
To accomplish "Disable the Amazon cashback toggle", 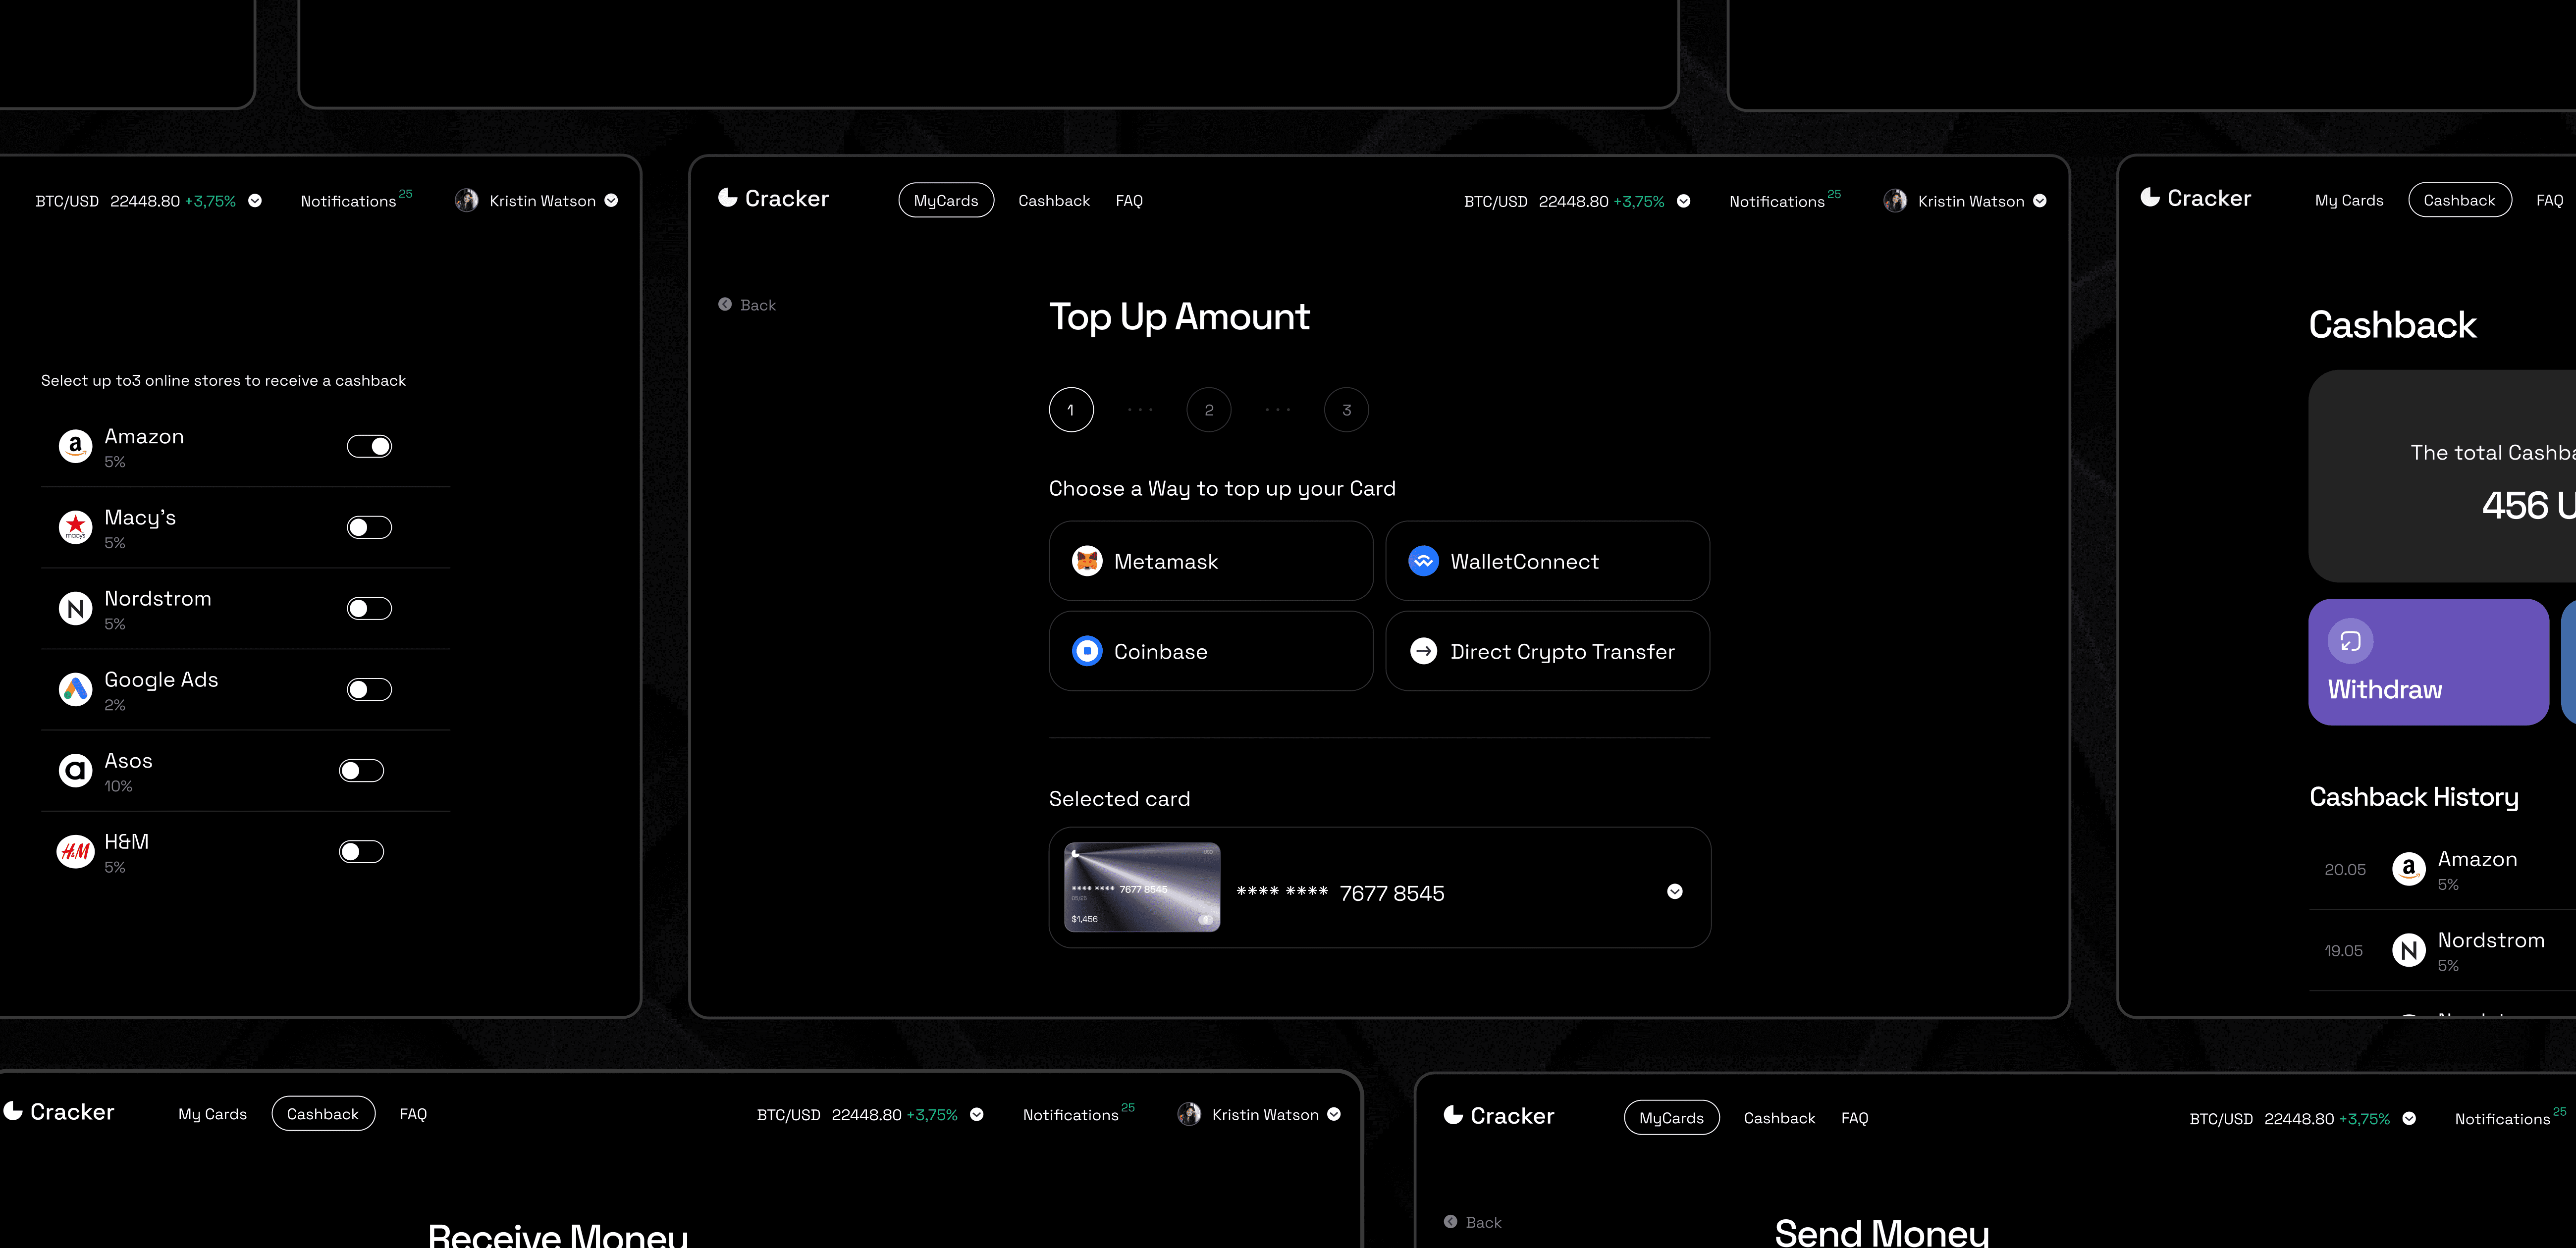I will tap(369, 446).
